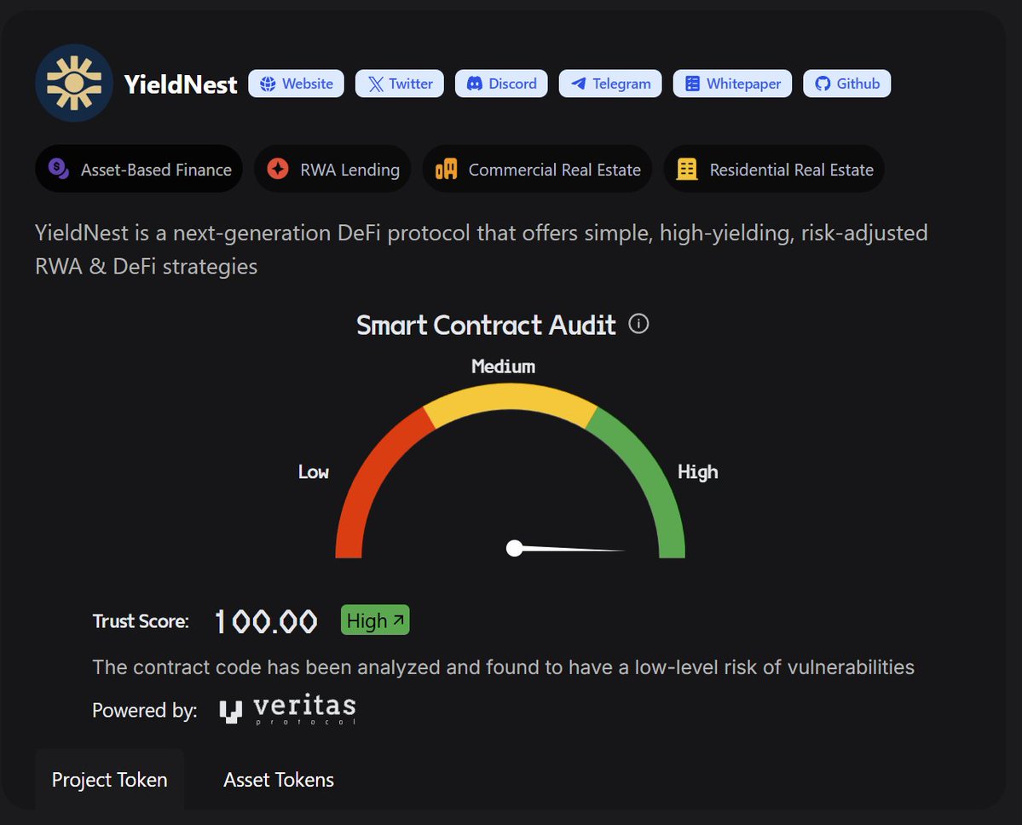The image size is (1022, 825).
Task: Switch to the Asset Tokens tab
Action: 279,779
